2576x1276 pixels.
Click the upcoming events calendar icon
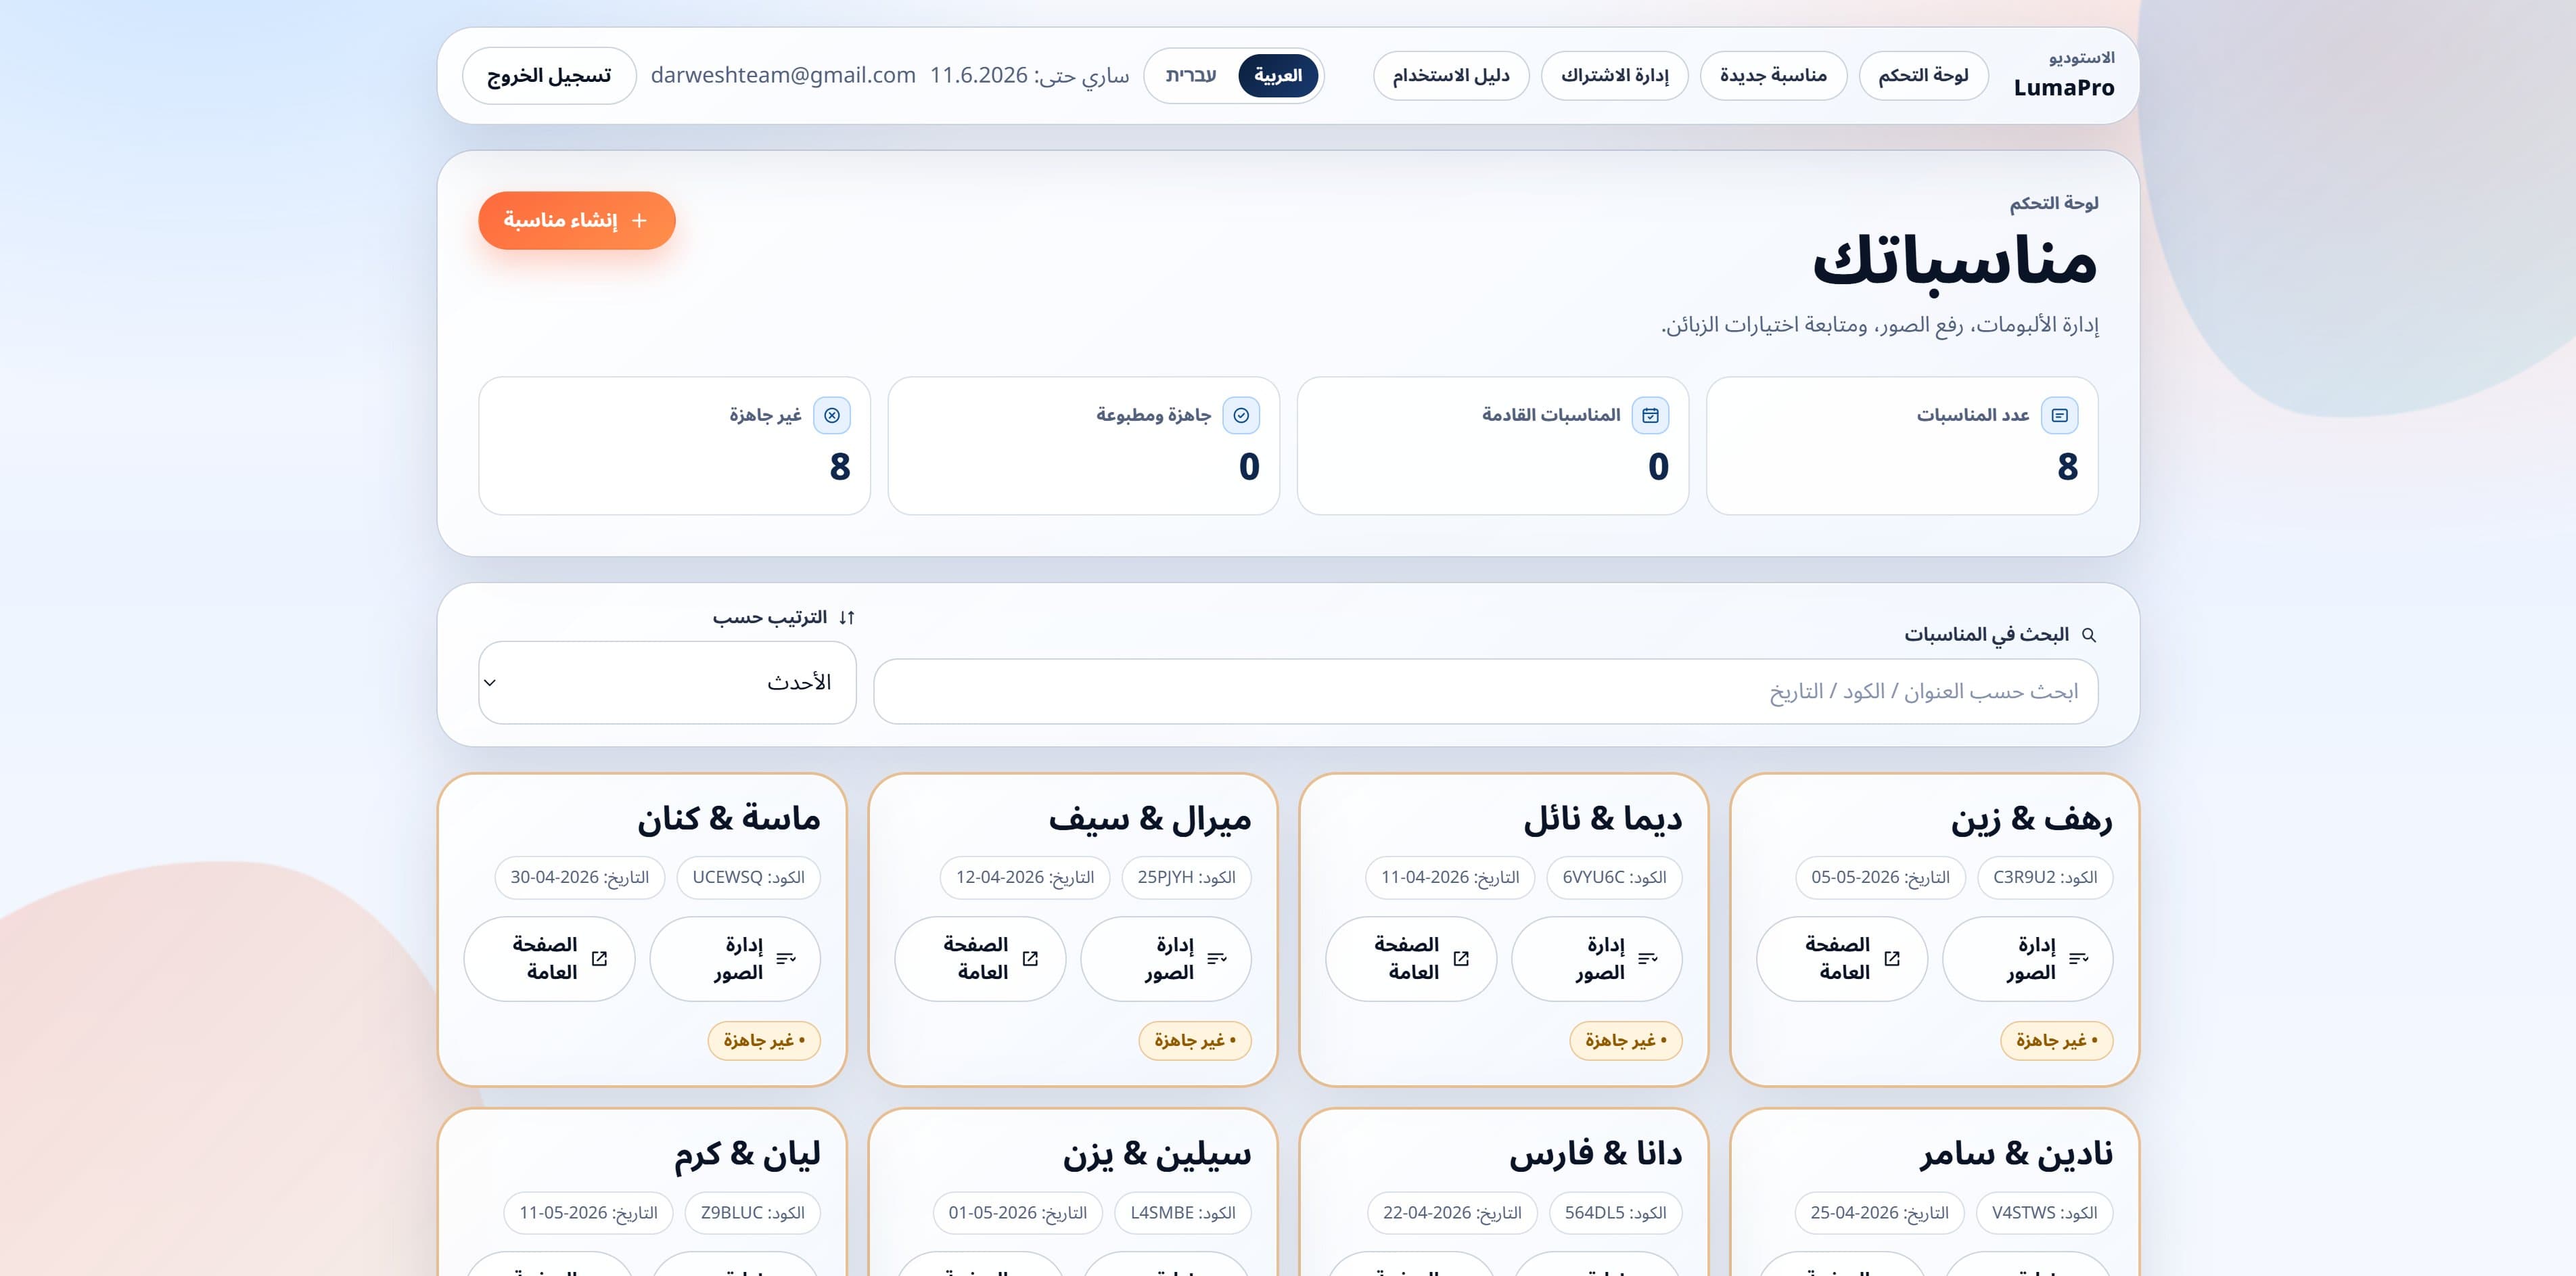[x=1650, y=415]
